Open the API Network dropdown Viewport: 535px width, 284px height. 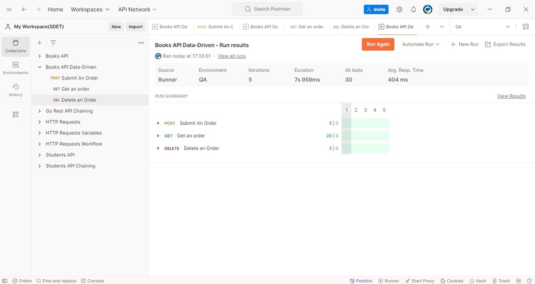(x=137, y=9)
